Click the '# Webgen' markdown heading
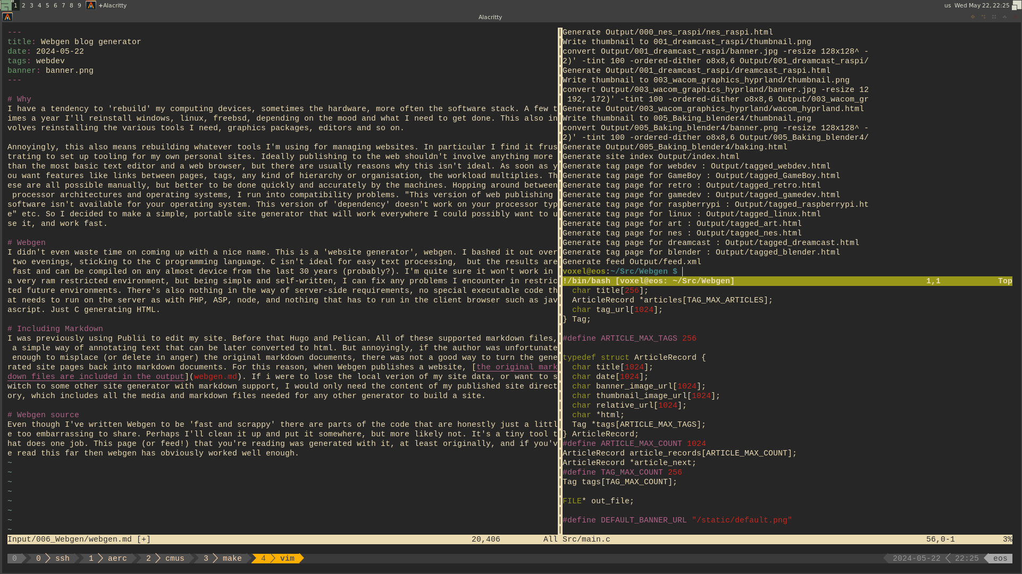 pyautogui.click(x=27, y=243)
